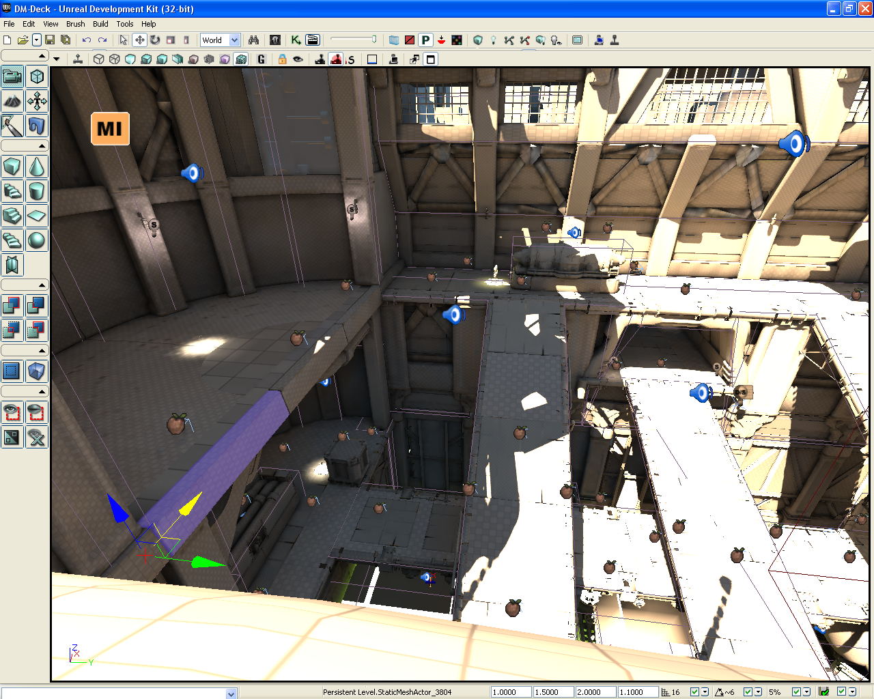Select Terrain Editing Mode icon
This screenshot has height=699, width=874.
(x=12, y=101)
